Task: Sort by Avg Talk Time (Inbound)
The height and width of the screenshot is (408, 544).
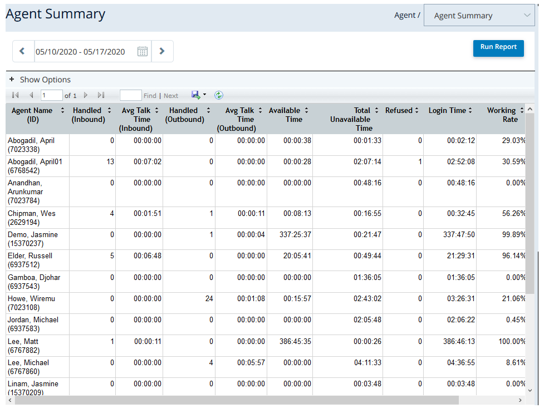Action: point(156,110)
